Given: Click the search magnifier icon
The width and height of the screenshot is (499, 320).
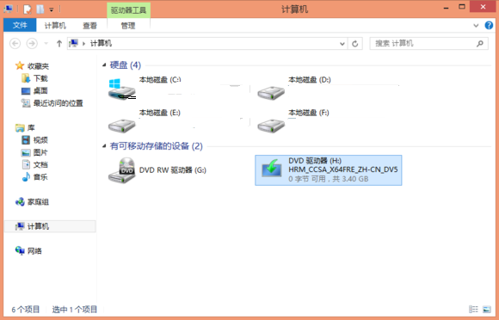Looking at the screenshot, I should click(480, 44).
